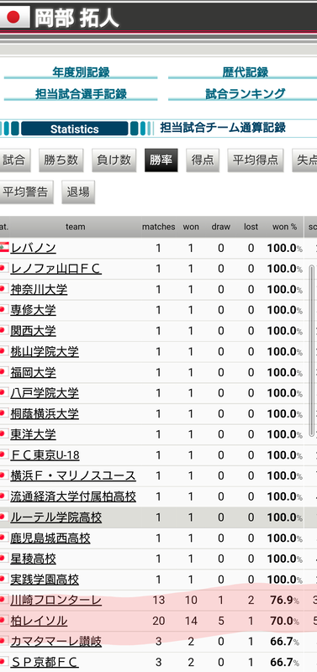Sort by 退場 button

tap(78, 192)
